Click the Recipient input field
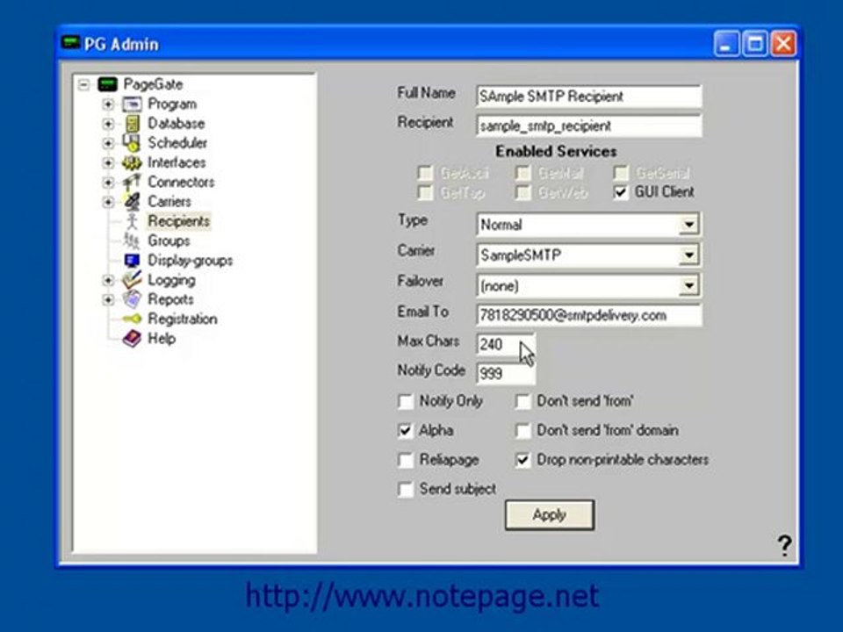This screenshot has width=843, height=632. tap(588, 126)
